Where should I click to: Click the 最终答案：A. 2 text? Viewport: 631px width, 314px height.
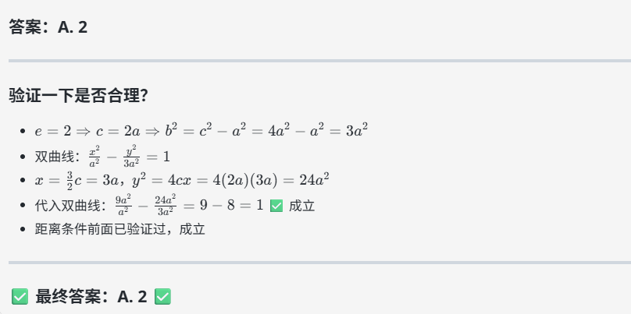point(91,297)
